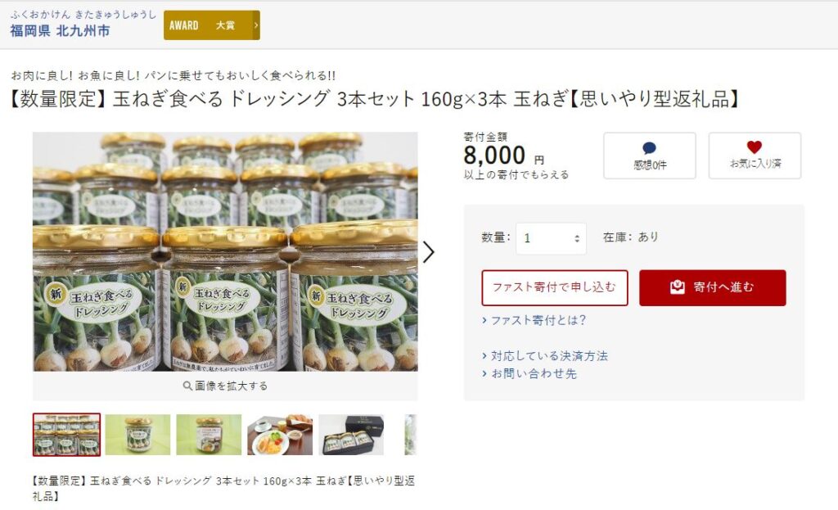Image resolution: width=838 pixels, height=510 pixels.
Task: Click chevron beside お問い合わせ先
Action: click(x=484, y=373)
